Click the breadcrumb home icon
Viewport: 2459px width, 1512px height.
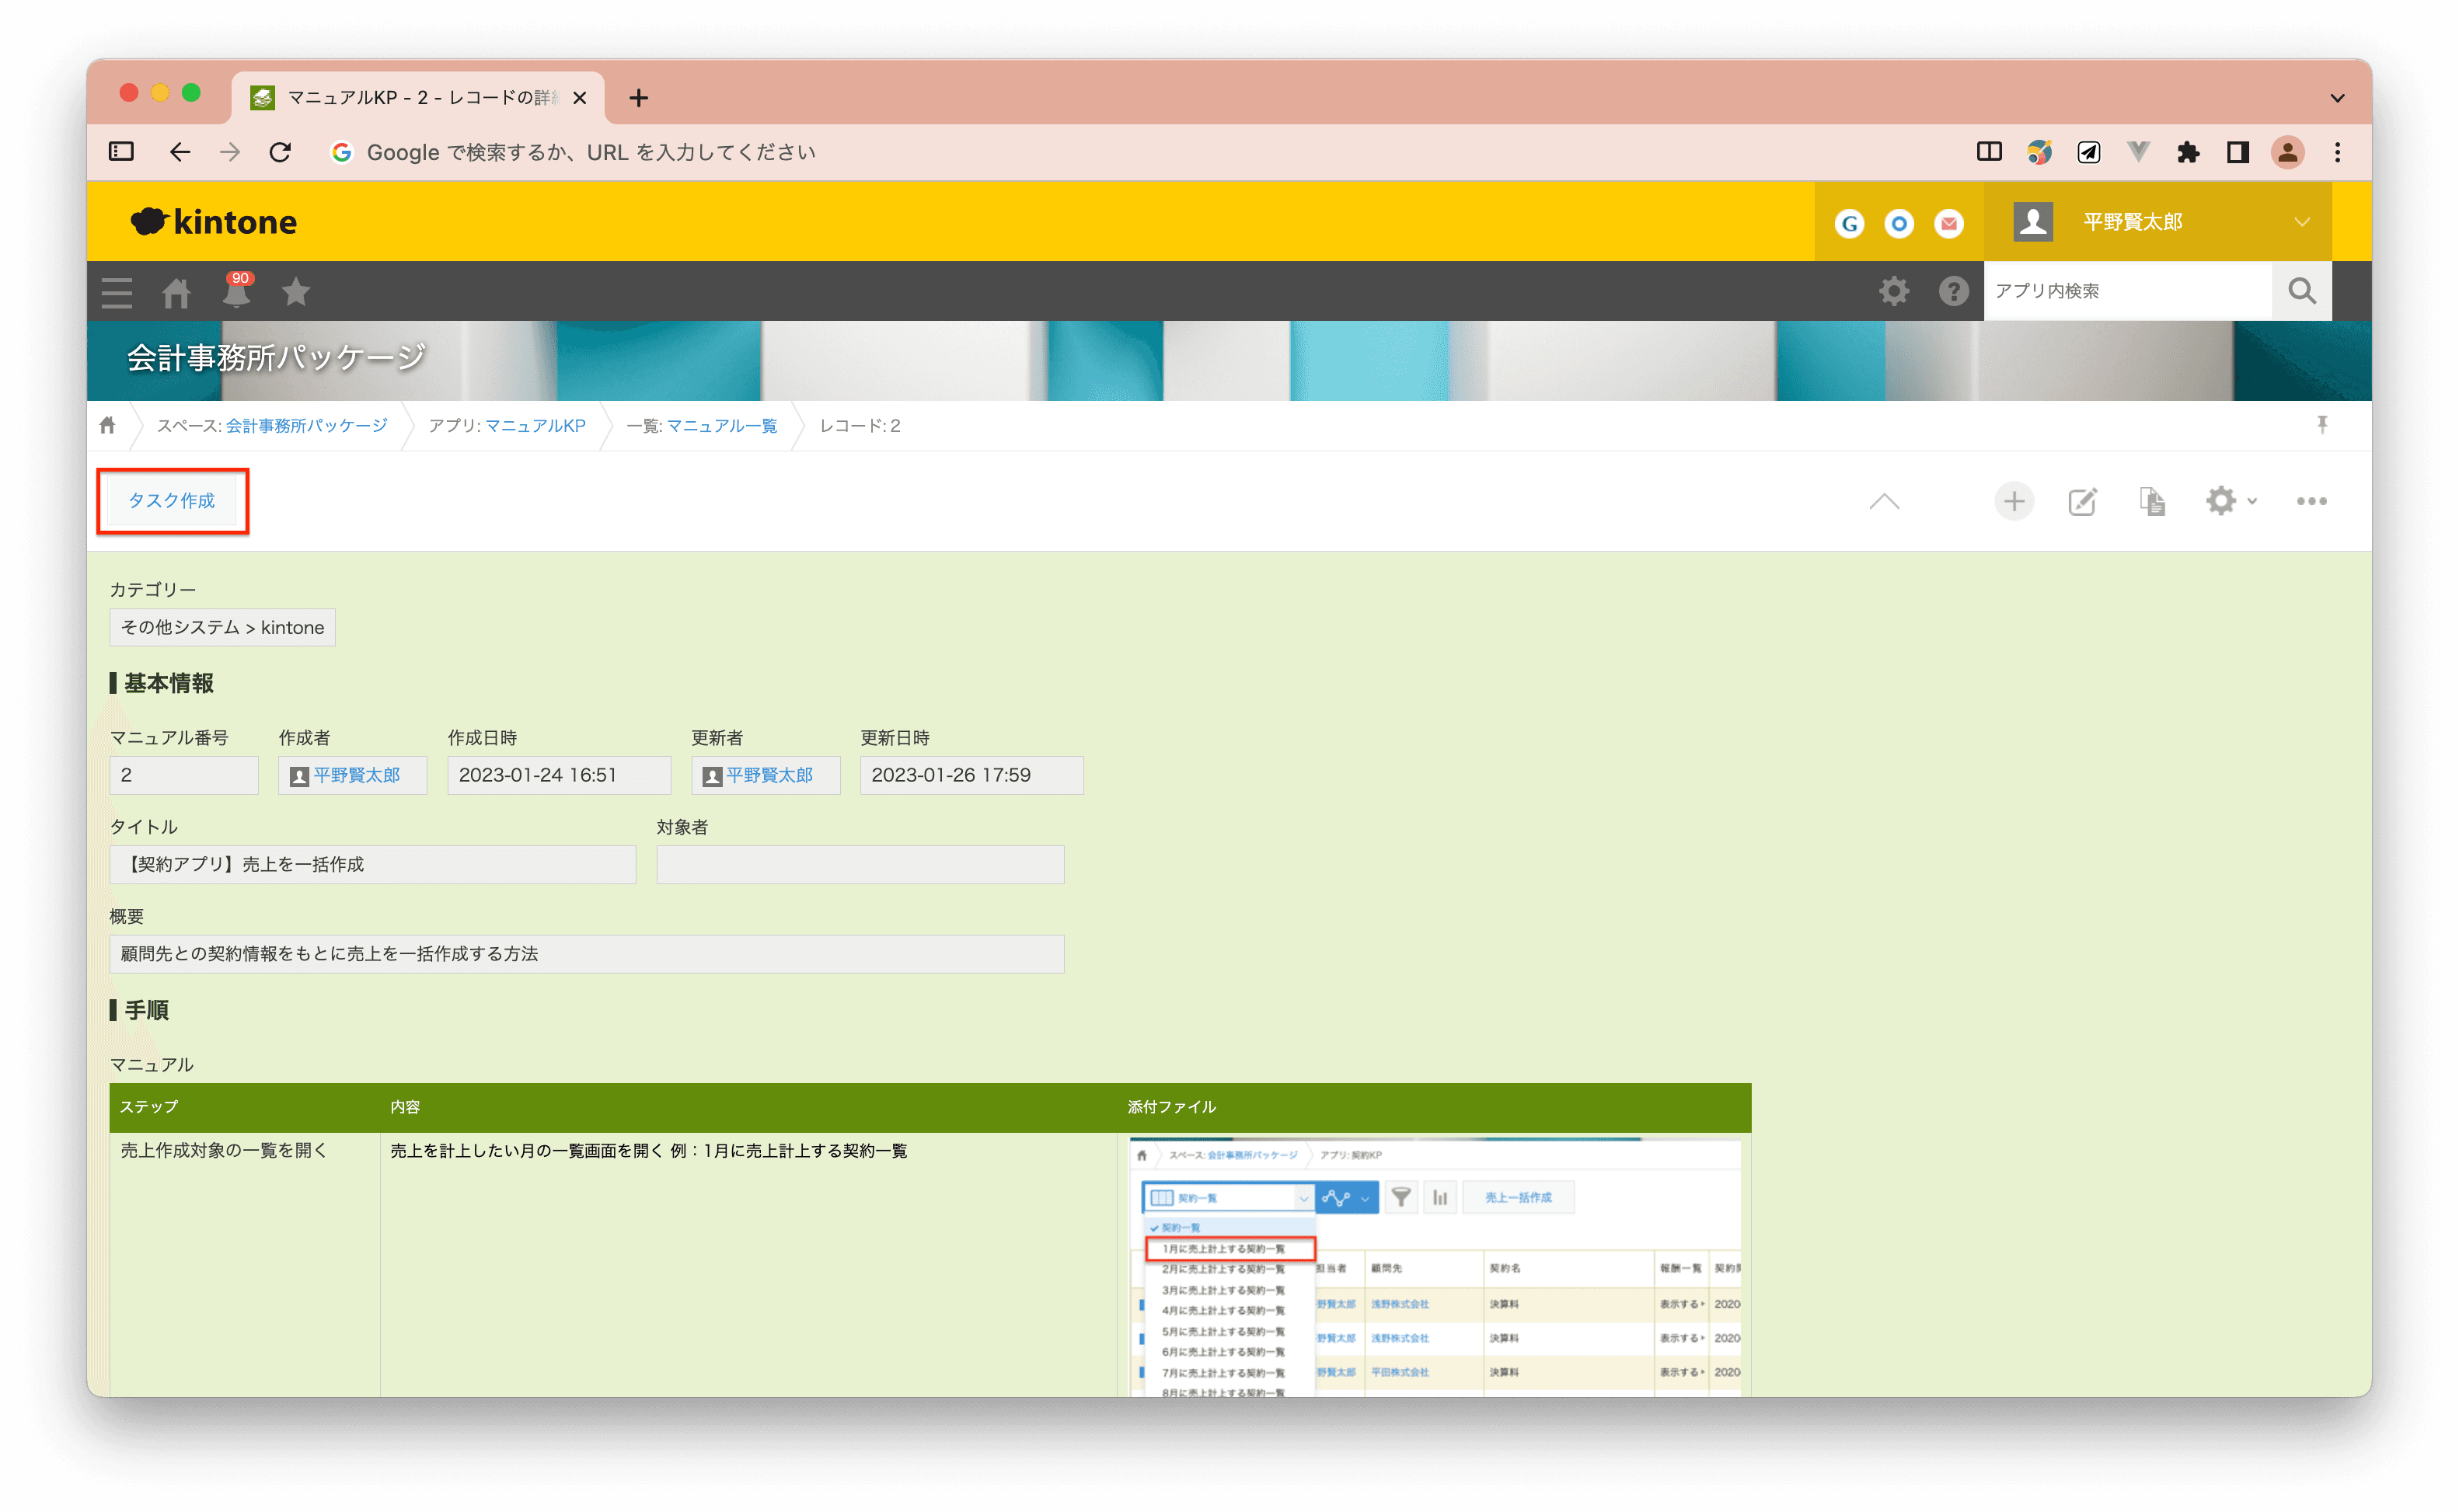pyautogui.click(x=108, y=426)
